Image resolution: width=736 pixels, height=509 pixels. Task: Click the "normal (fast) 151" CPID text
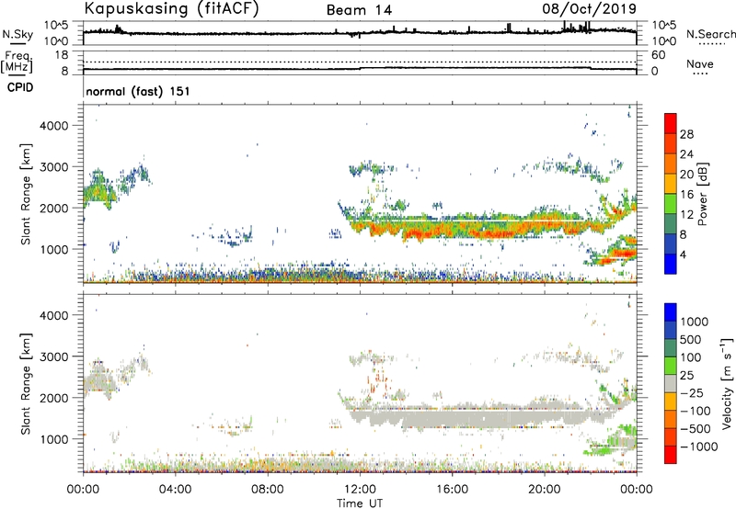(x=138, y=91)
